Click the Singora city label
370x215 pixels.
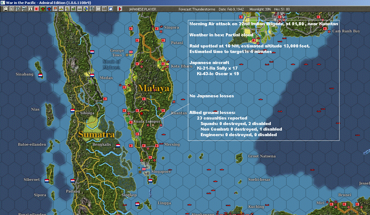tap(172, 27)
